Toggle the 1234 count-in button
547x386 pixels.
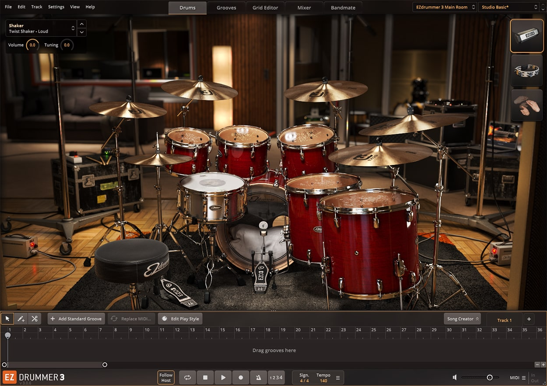[x=276, y=377]
